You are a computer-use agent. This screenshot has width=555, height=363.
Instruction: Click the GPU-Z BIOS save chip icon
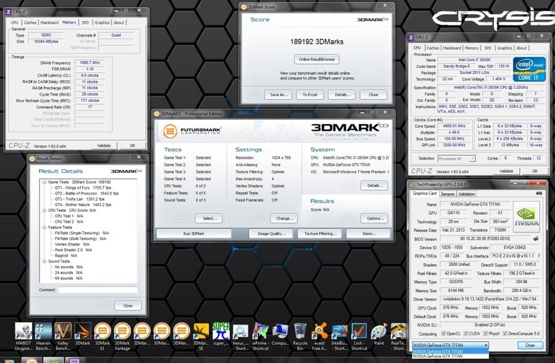pyautogui.click(x=536, y=238)
